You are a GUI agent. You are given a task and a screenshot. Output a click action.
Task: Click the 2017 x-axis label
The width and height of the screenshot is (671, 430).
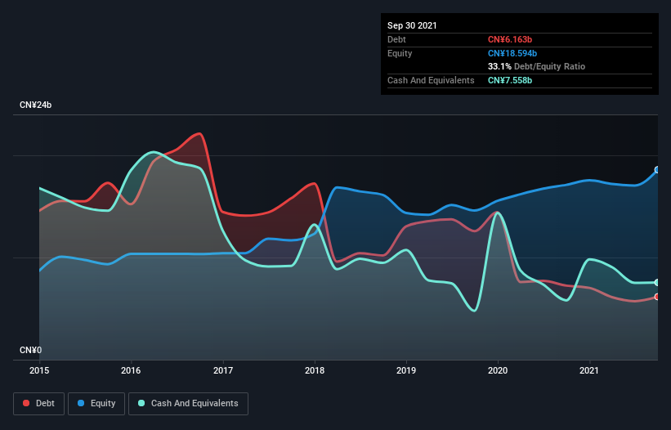(x=223, y=370)
